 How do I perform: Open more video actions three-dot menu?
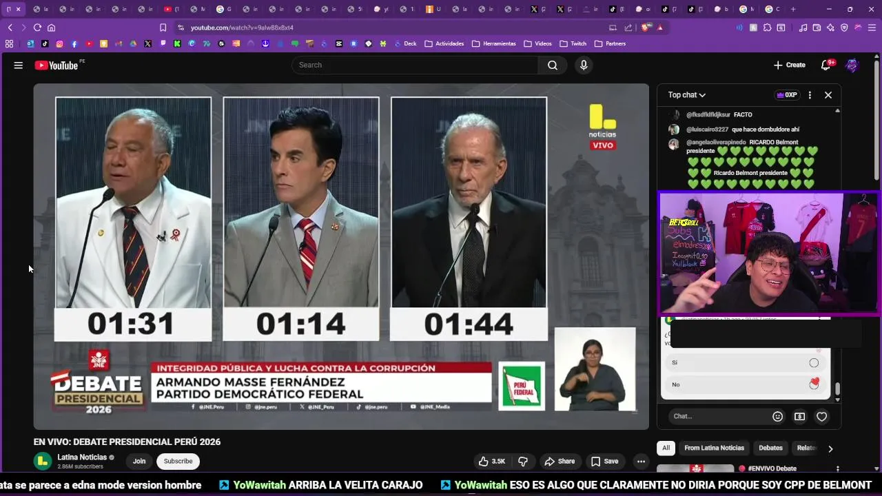[x=641, y=461]
